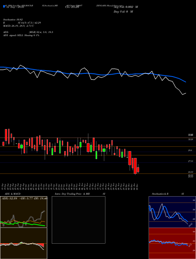This screenshot has height=259, width=196.
Task: Click the 'SI 14/3: 47.5 / 42.29' reading
Action: click(x=29, y=23)
